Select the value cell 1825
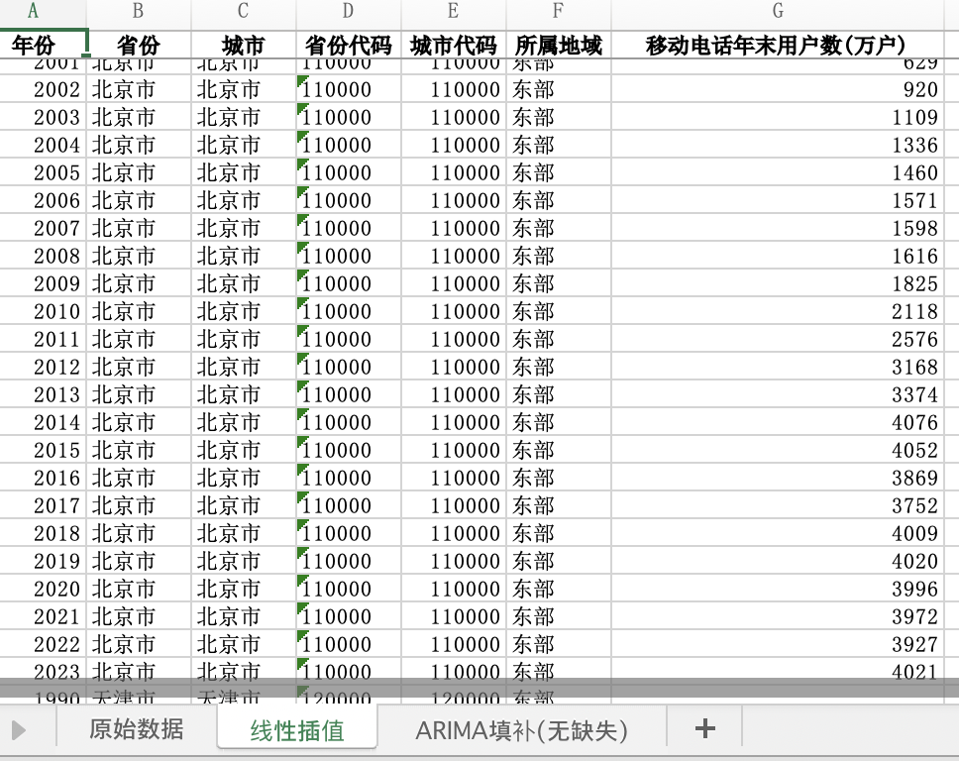 point(778,283)
